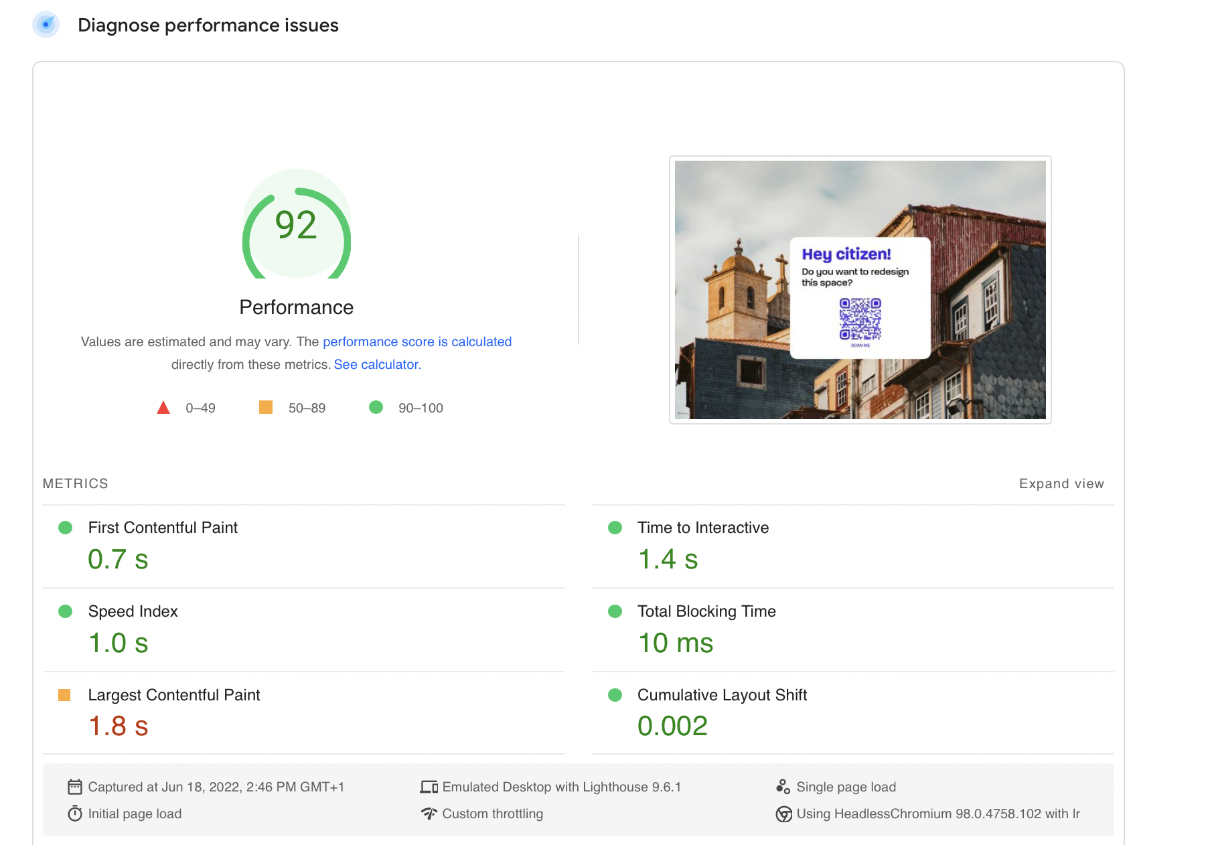Viewport: 1212px width, 845px height.
Task: Click the Chrome icon beside HeadlessChromium
Action: 783,814
